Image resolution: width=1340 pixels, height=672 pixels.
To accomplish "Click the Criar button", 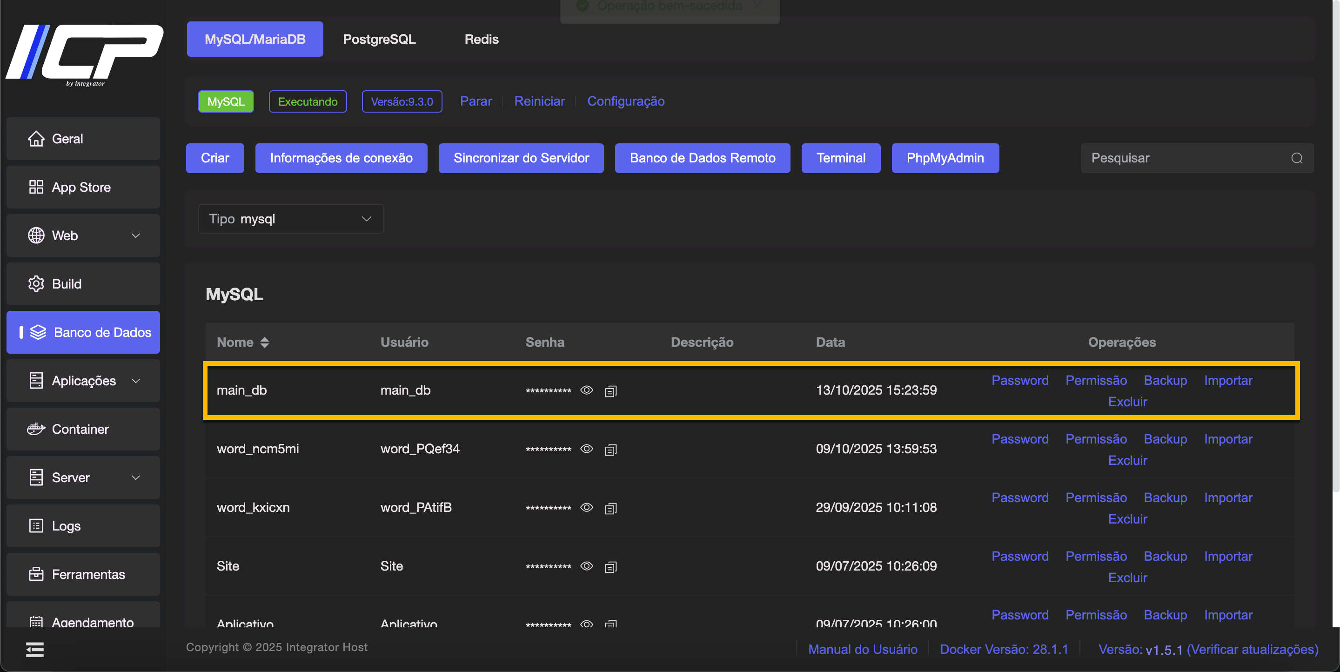I will pos(215,158).
